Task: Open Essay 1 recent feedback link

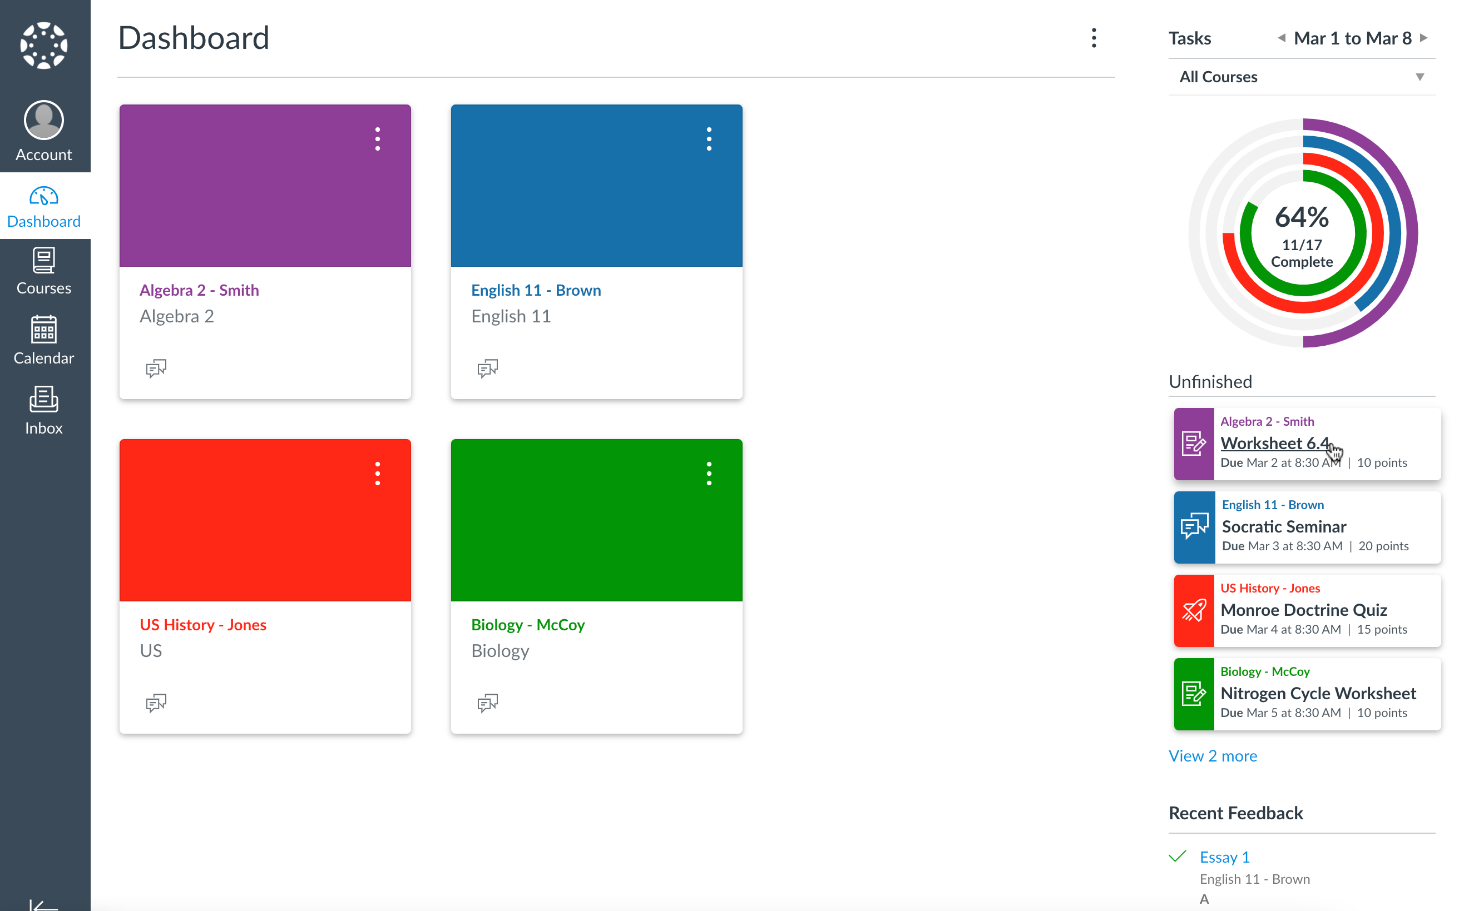Action: 1224,857
